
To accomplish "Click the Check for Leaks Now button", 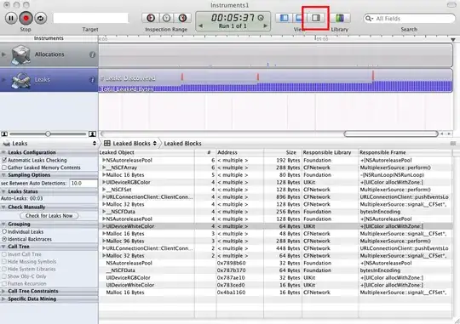I will (49, 216).
